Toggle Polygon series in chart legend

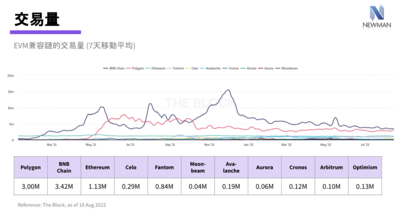point(135,68)
